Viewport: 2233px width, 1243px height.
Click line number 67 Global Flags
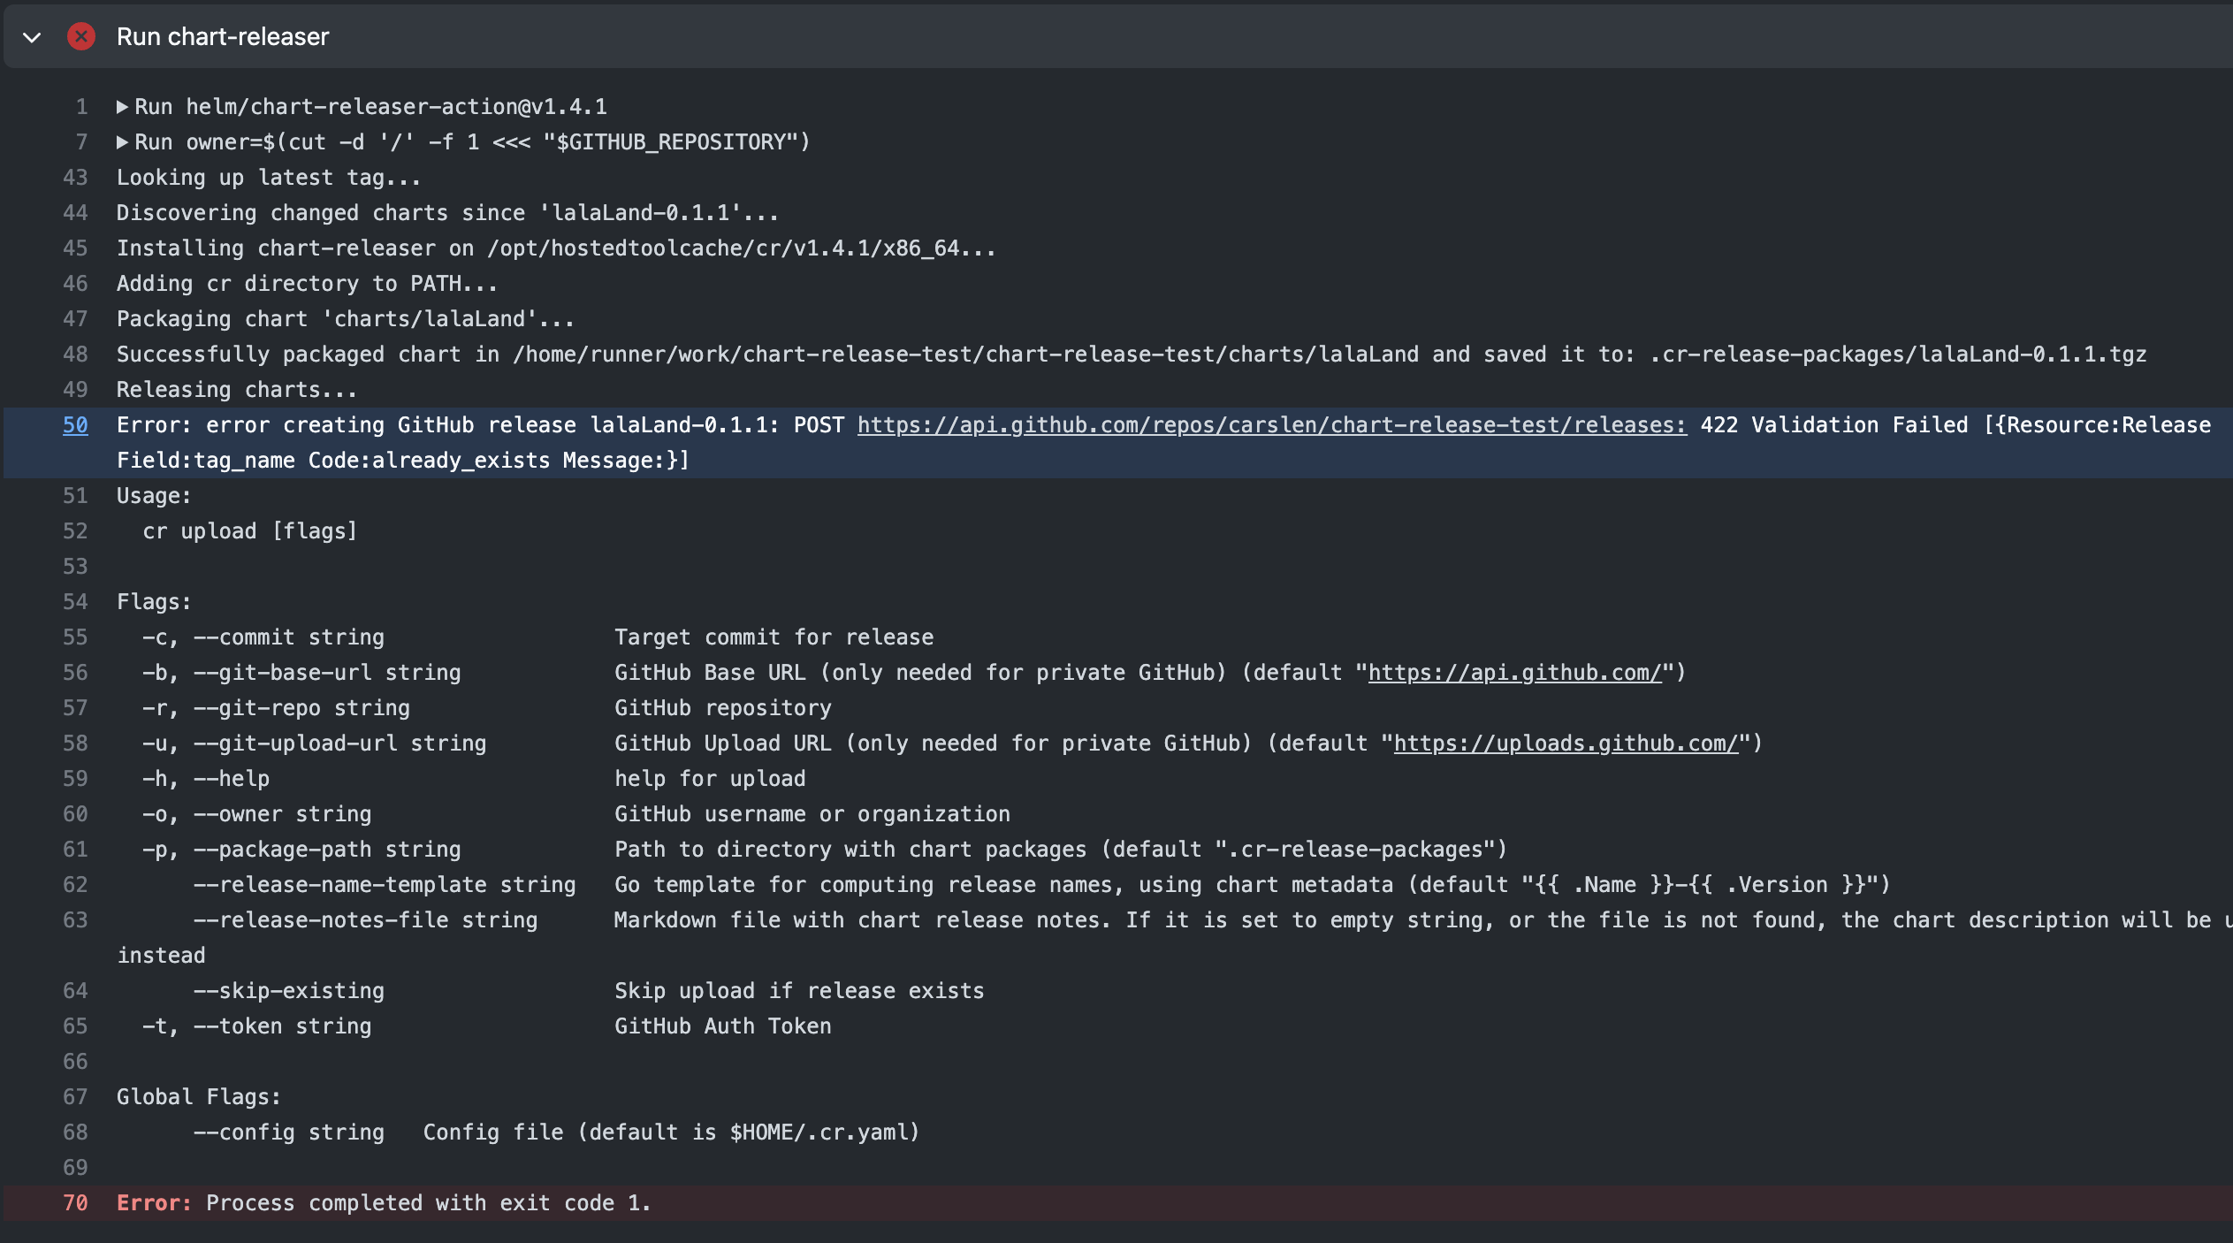(75, 1097)
